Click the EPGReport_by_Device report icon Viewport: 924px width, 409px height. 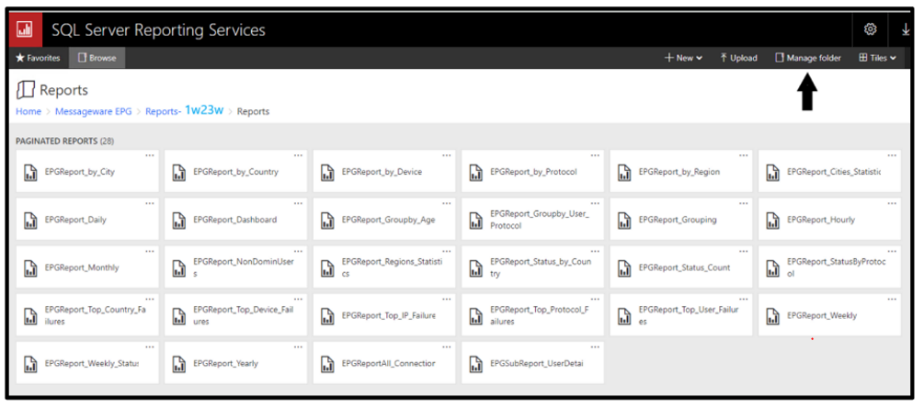(x=327, y=172)
